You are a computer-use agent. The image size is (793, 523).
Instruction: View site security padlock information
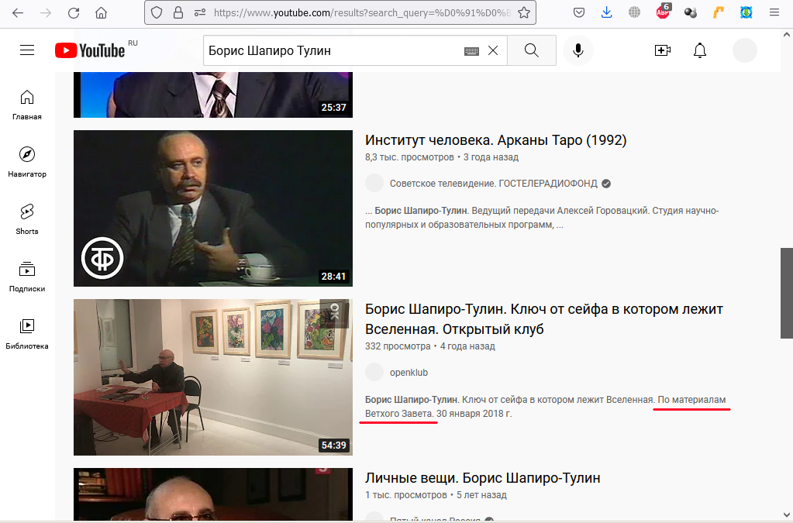point(178,12)
